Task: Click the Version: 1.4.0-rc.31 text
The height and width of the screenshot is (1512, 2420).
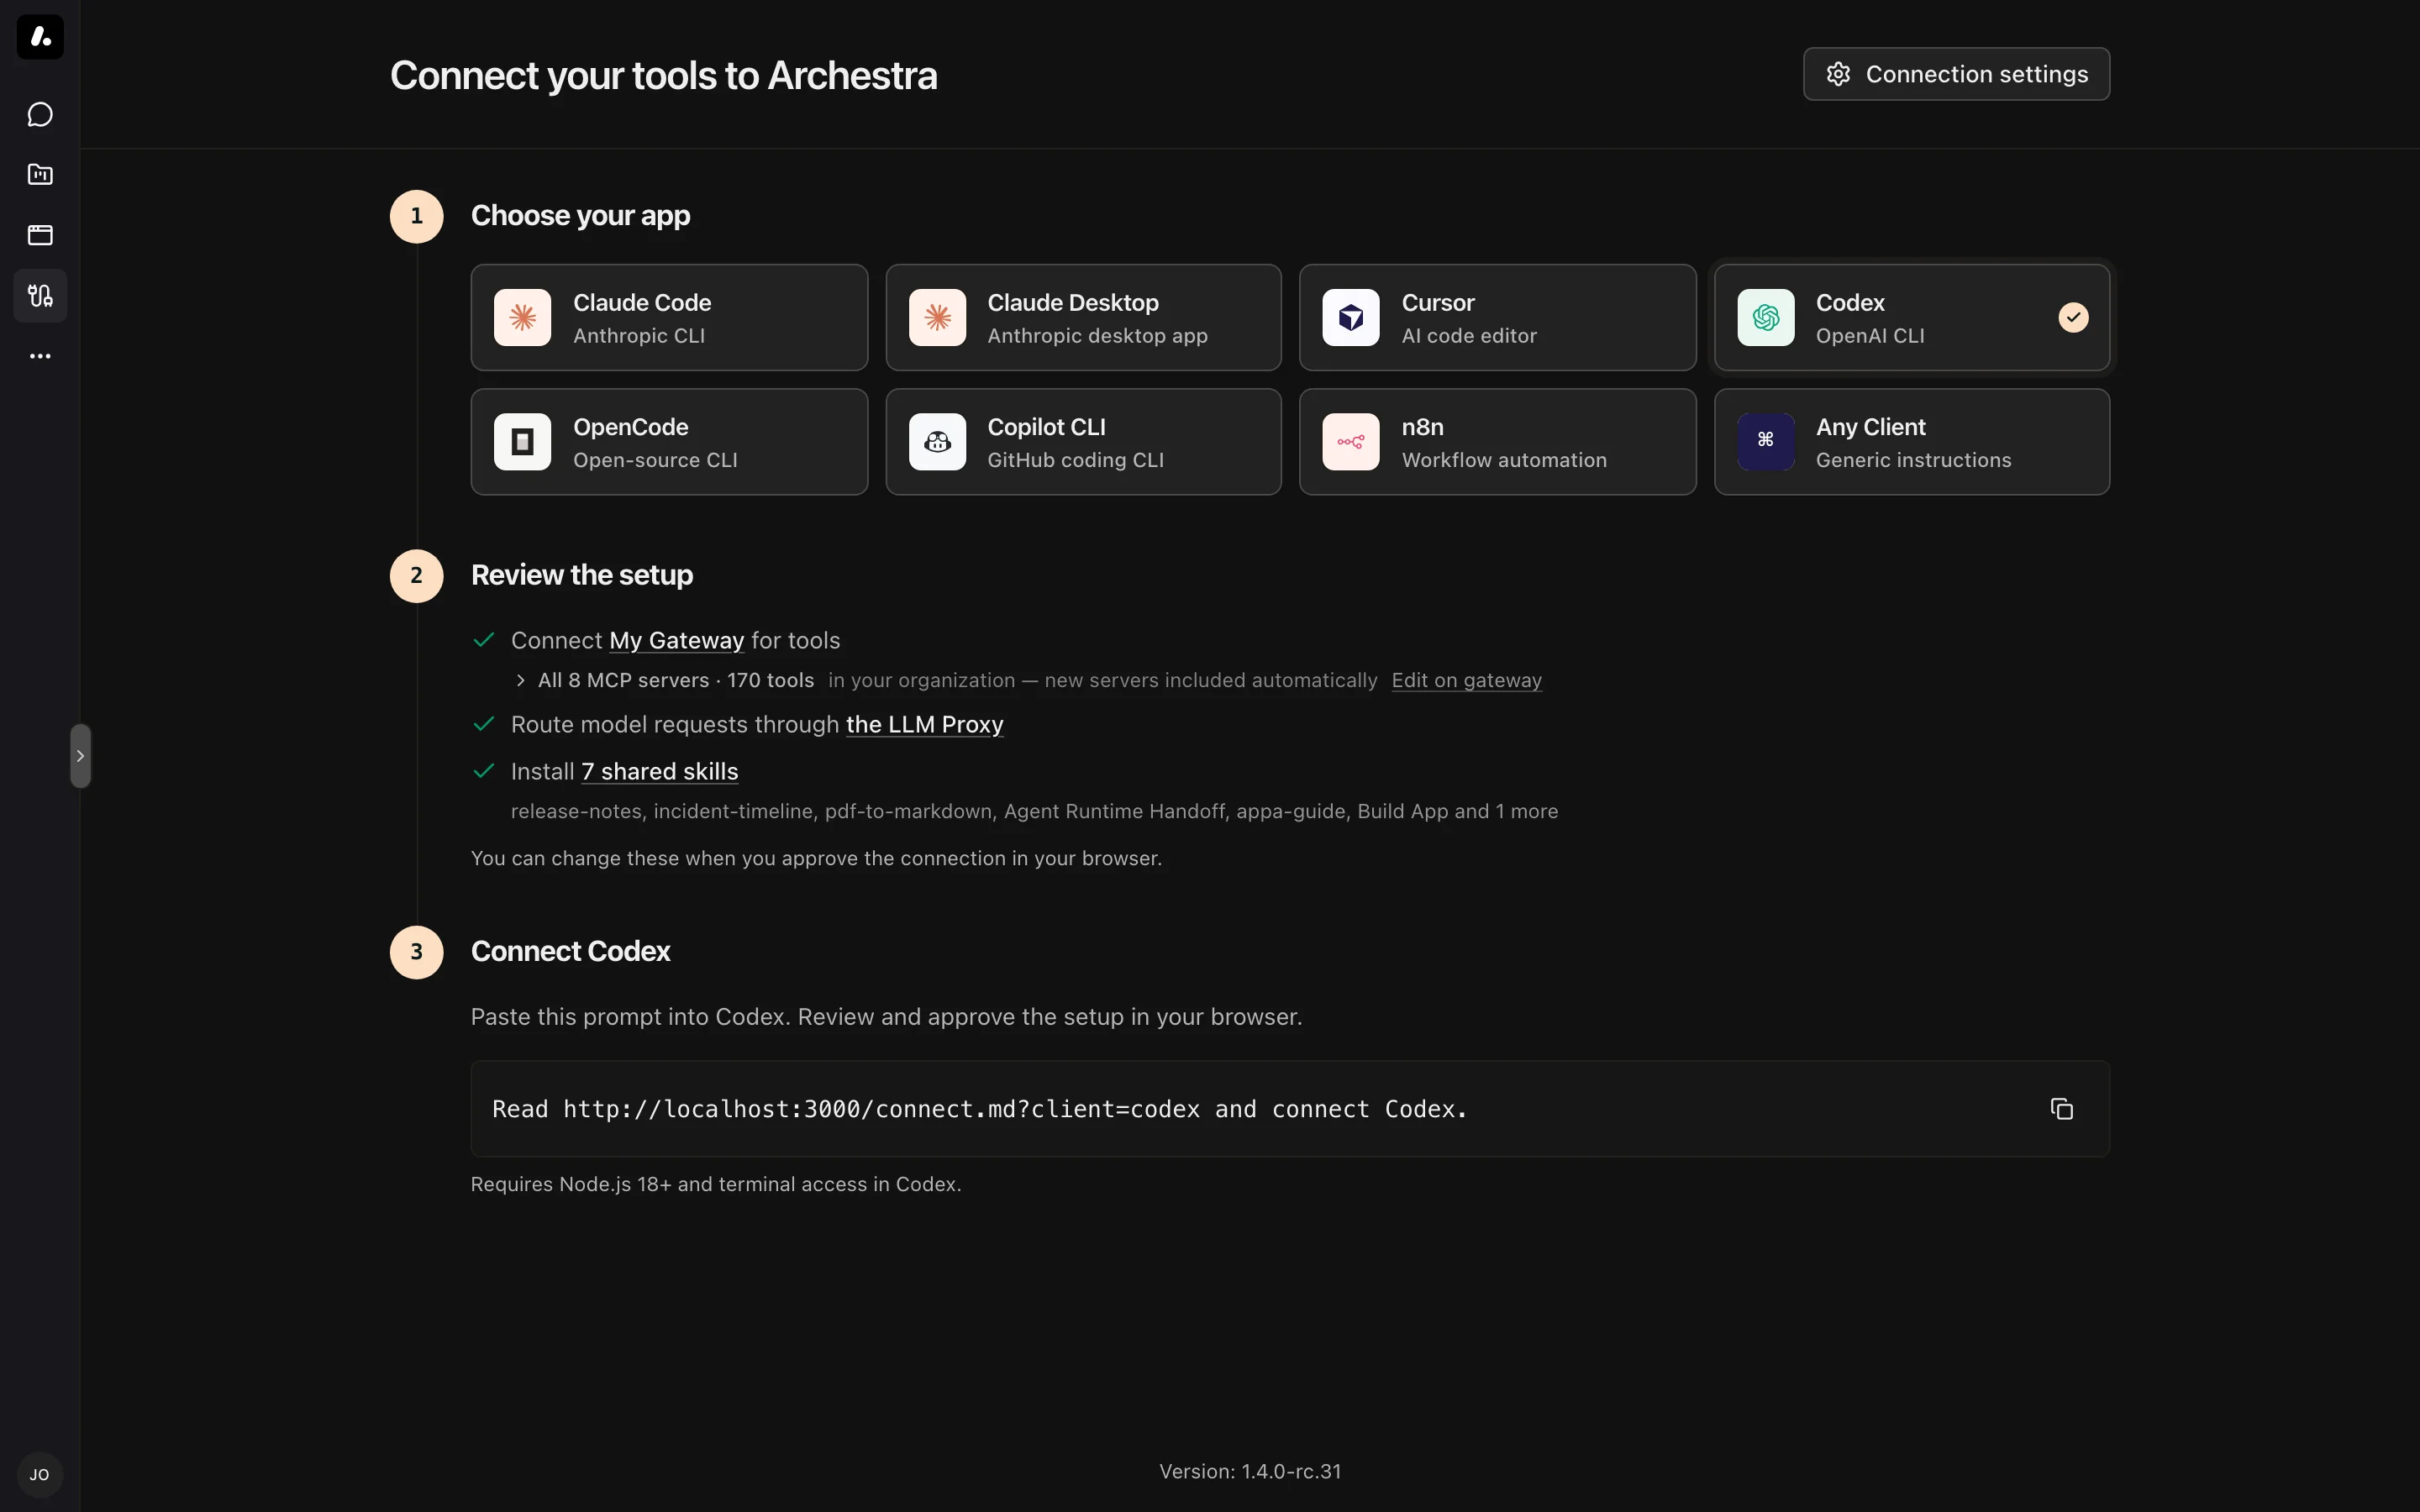Action: pyautogui.click(x=1250, y=1471)
